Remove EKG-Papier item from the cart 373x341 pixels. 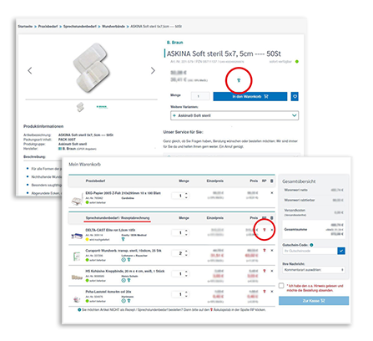(x=272, y=193)
